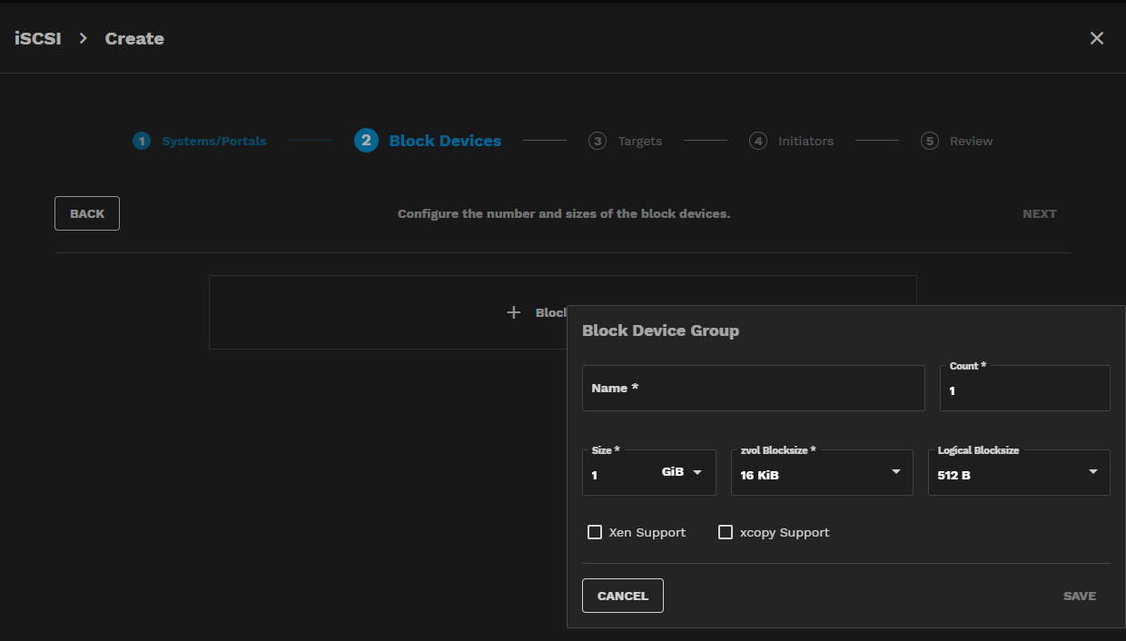Go to the Targets step label
The width and height of the screenshot is (1126, 641).
coord(639,141)
